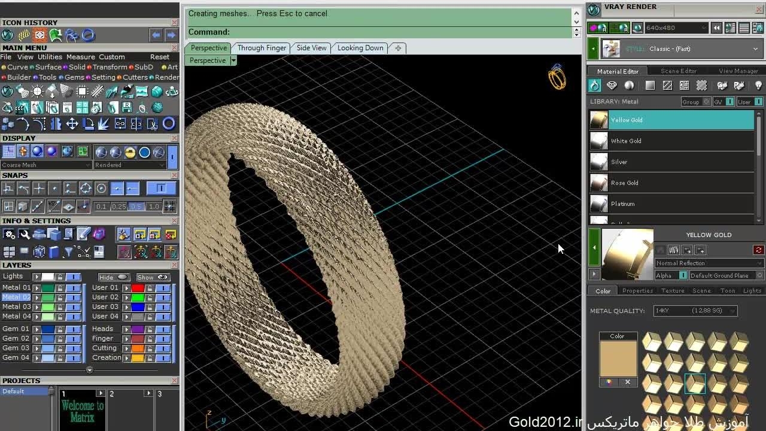Expand the Style Classic (Fast) dropdown
This screenshot has height=431, width=766.
tap(755, 49)
